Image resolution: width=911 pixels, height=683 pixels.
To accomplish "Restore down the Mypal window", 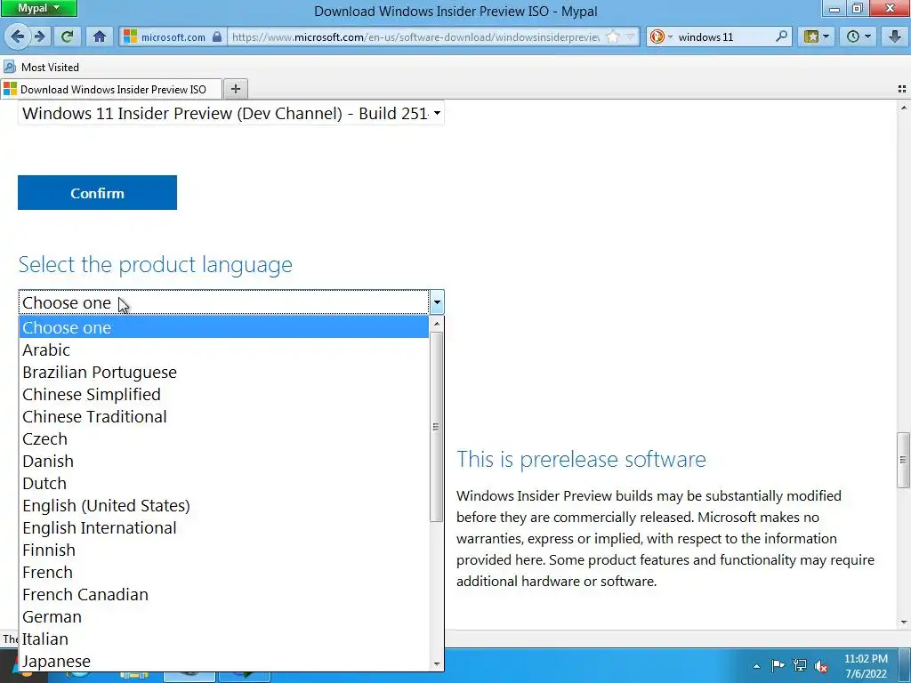I will coord(858,8).
